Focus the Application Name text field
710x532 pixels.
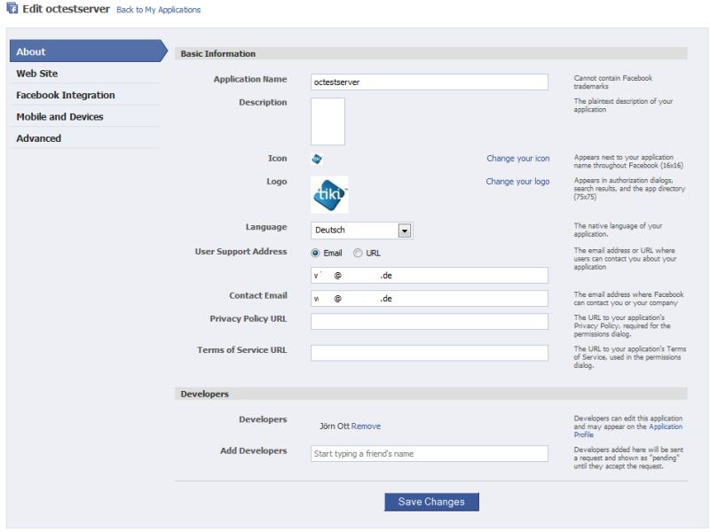pos(430,82)
